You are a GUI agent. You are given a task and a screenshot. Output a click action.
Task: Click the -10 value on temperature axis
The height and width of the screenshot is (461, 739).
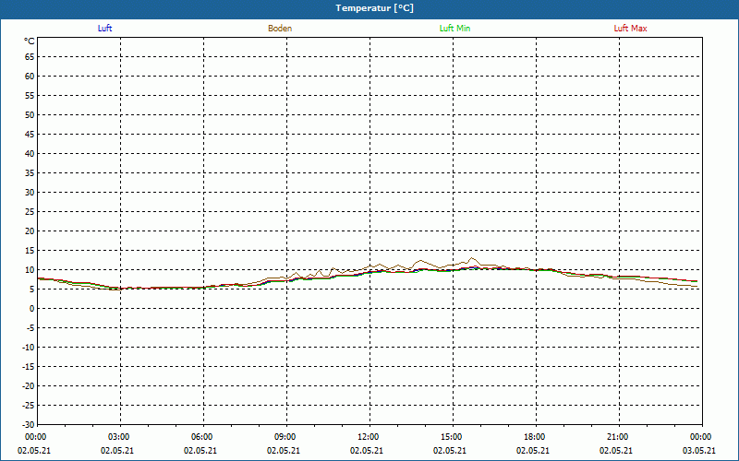coord(29,348)
